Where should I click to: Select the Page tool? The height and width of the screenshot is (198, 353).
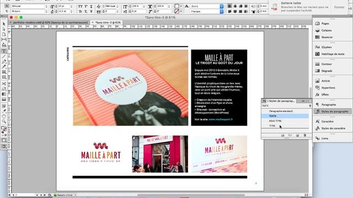click(4, 34)
